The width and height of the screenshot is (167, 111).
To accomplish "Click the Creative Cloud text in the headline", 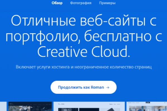I will pos(83,51).
